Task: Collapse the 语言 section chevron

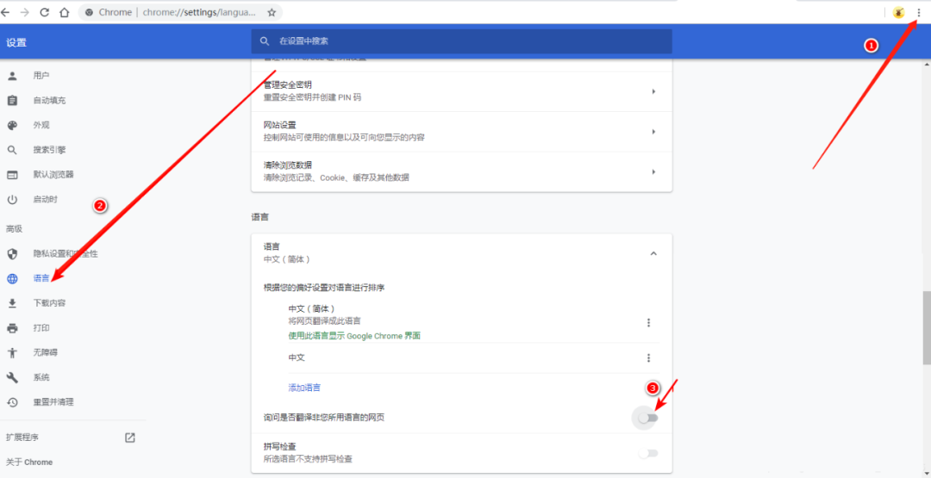Action: pos(653,253)
